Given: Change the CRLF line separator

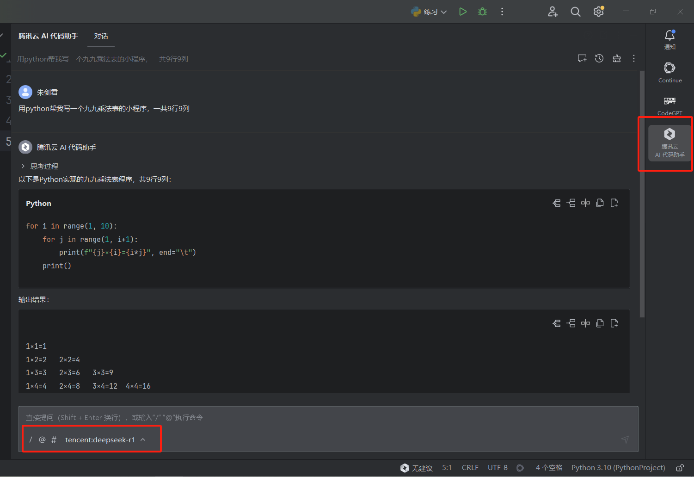Looking at the screenshot, I should [470, 468].
